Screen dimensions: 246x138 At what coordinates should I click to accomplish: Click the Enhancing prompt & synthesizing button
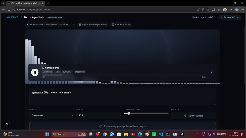click(122, 126)
